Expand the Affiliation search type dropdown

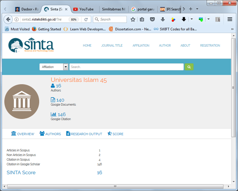(66, 67)
